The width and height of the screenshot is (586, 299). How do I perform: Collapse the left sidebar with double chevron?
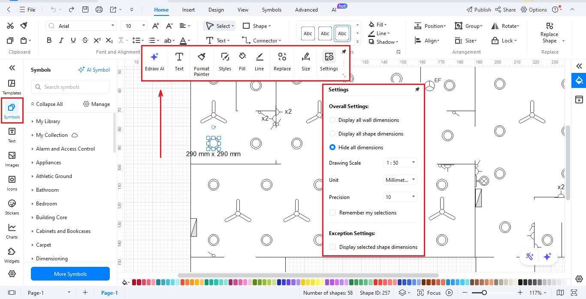click(x=12, y=67)
